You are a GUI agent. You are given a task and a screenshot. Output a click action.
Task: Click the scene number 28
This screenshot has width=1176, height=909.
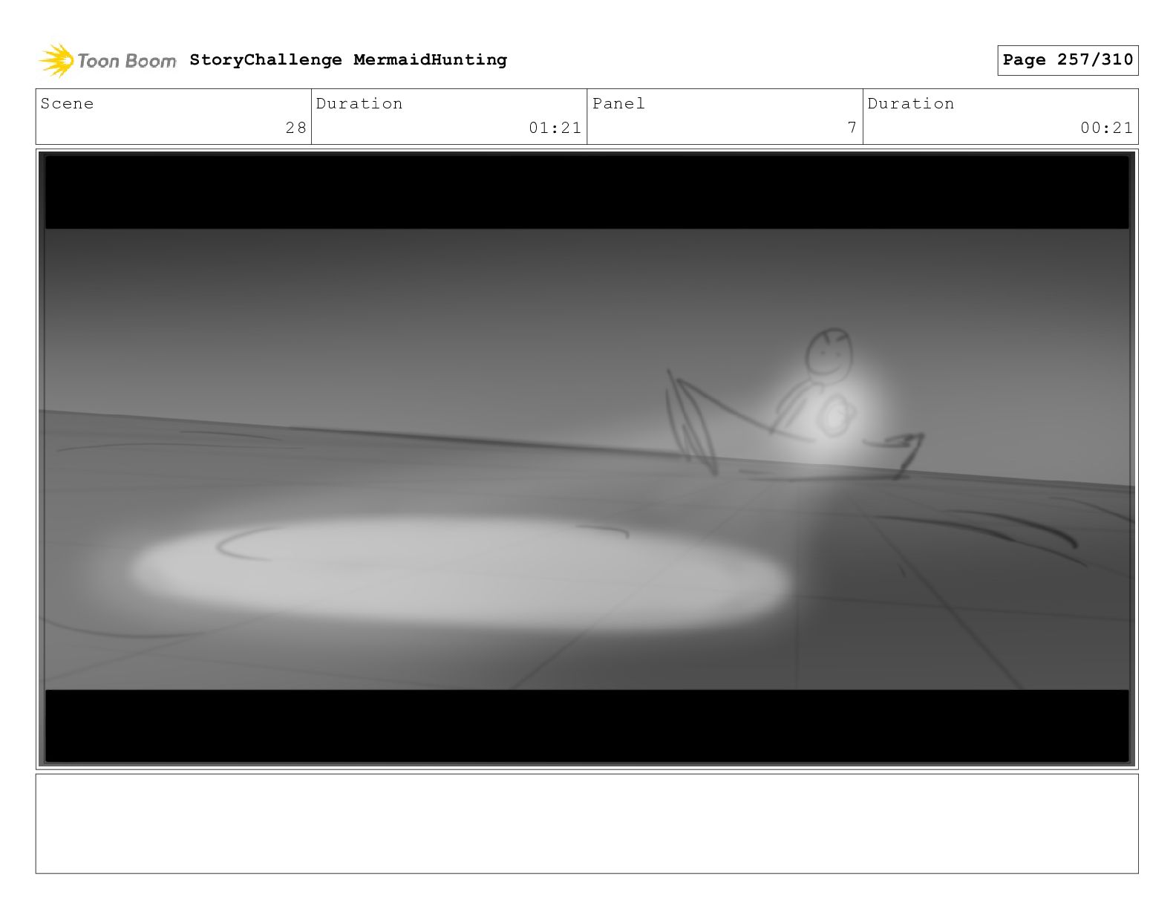point(295,128)
